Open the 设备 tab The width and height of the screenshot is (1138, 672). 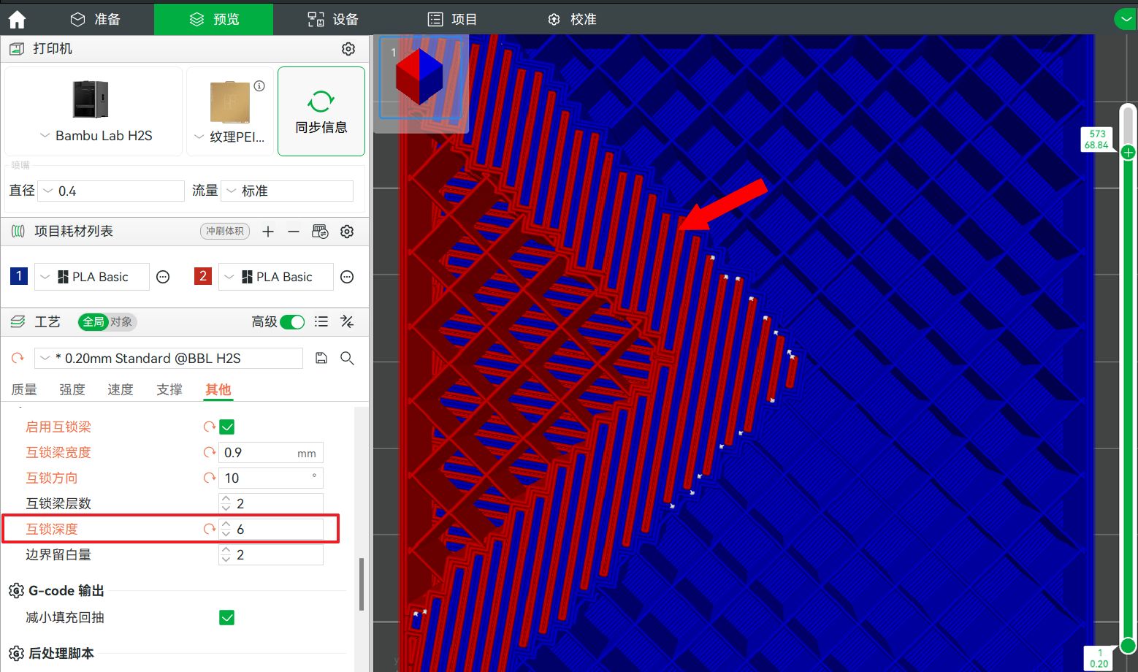pyautogui.click(x=332, y=20)
